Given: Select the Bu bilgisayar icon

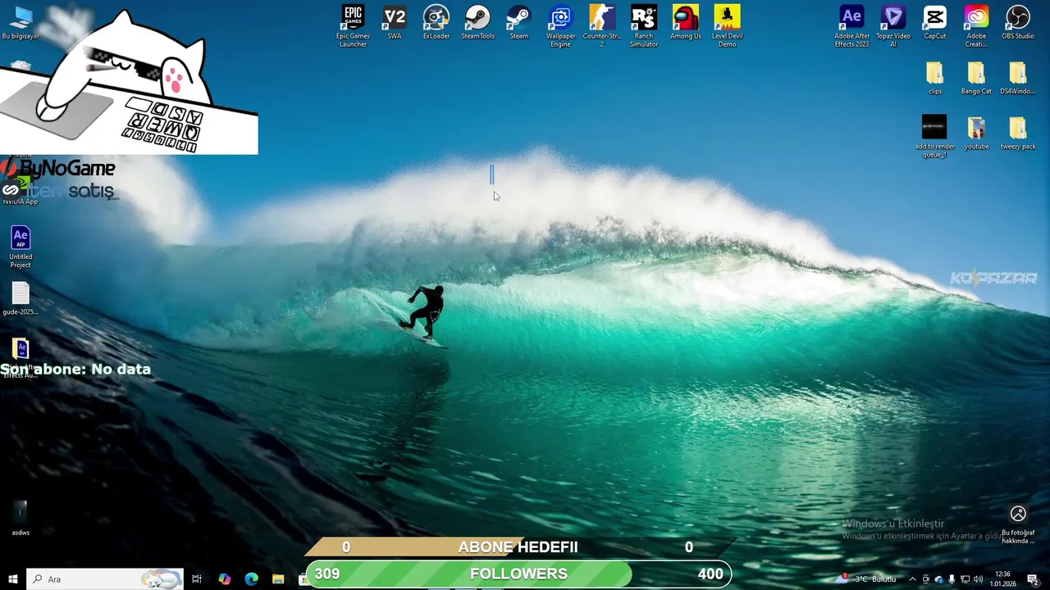Looking at the screenshot, I should (x=21, y=23).
